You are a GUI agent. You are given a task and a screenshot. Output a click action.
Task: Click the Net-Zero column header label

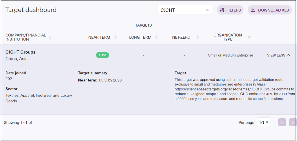tap(181, 38)
